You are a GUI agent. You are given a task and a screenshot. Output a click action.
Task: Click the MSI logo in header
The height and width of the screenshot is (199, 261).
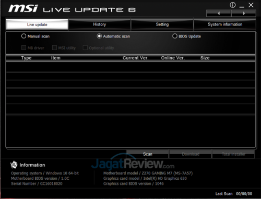(23, 8)
